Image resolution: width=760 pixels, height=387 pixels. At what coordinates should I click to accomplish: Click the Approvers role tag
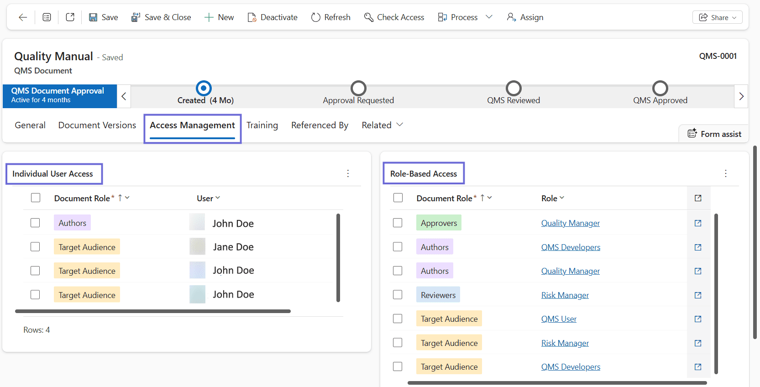point(439,223)
